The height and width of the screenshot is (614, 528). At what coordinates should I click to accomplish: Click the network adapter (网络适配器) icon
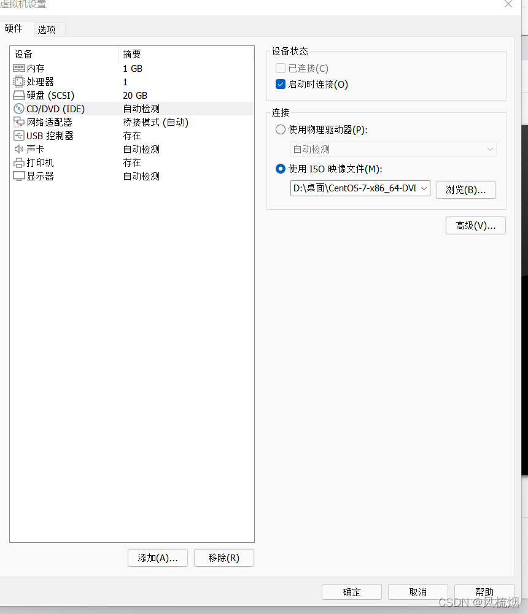tap(19, 122)
